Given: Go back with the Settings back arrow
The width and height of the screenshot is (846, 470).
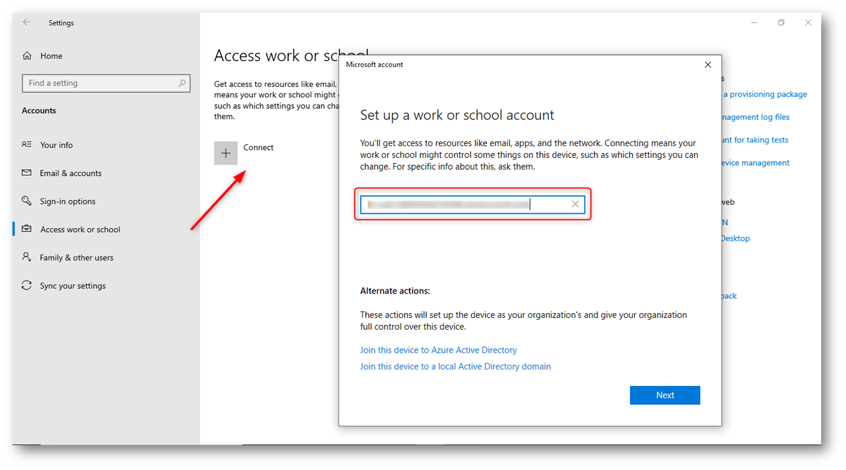Looking at the screenshot, I should click(27, 22).
